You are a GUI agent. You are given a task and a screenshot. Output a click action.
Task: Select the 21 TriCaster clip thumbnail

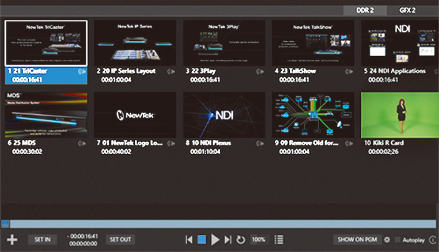click(46, 43)
